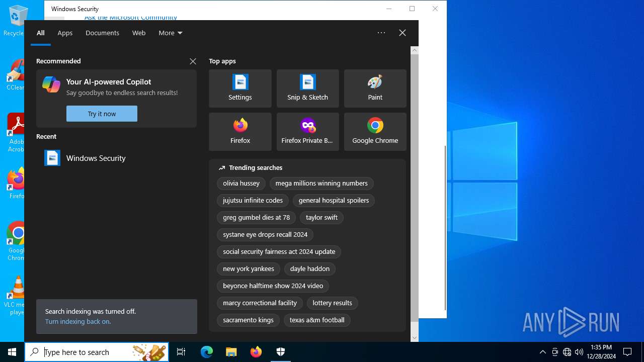644x362 pixels.
Task: Search dayle haddon trending chip
Action: tap(309, 269)
